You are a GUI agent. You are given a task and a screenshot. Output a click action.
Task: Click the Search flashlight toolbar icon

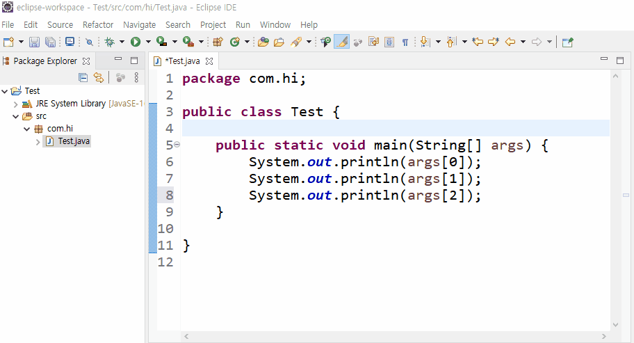[296, 42]
